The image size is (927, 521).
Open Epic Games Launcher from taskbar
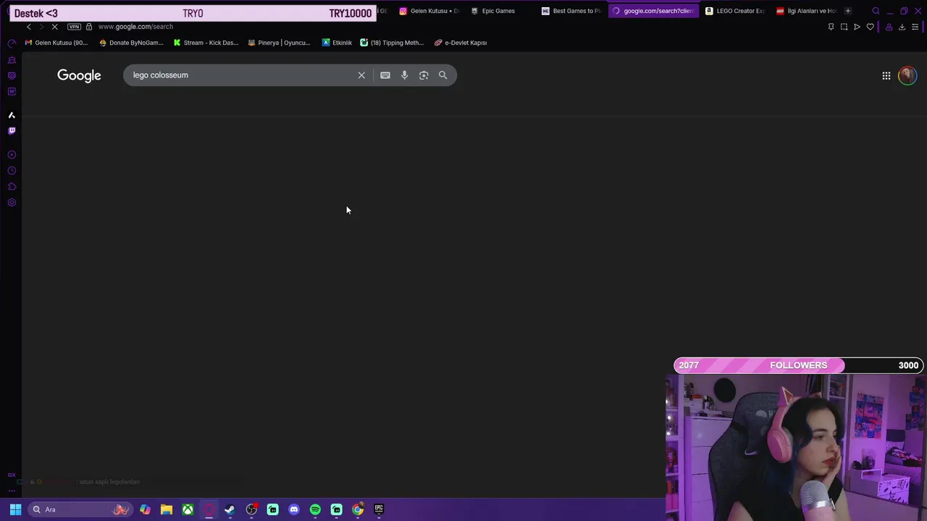pyautogui.click(x=379, y=509)
